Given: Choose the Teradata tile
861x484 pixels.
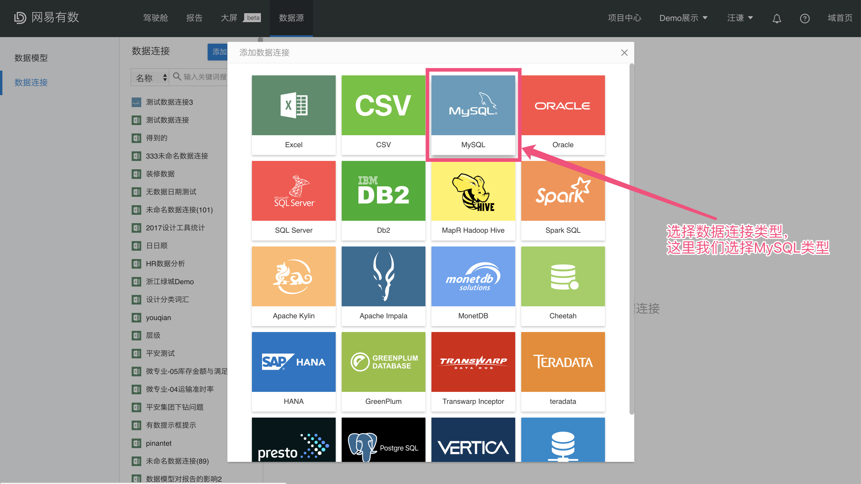Looking at the screenshot, I should click(x=563, y=371).
